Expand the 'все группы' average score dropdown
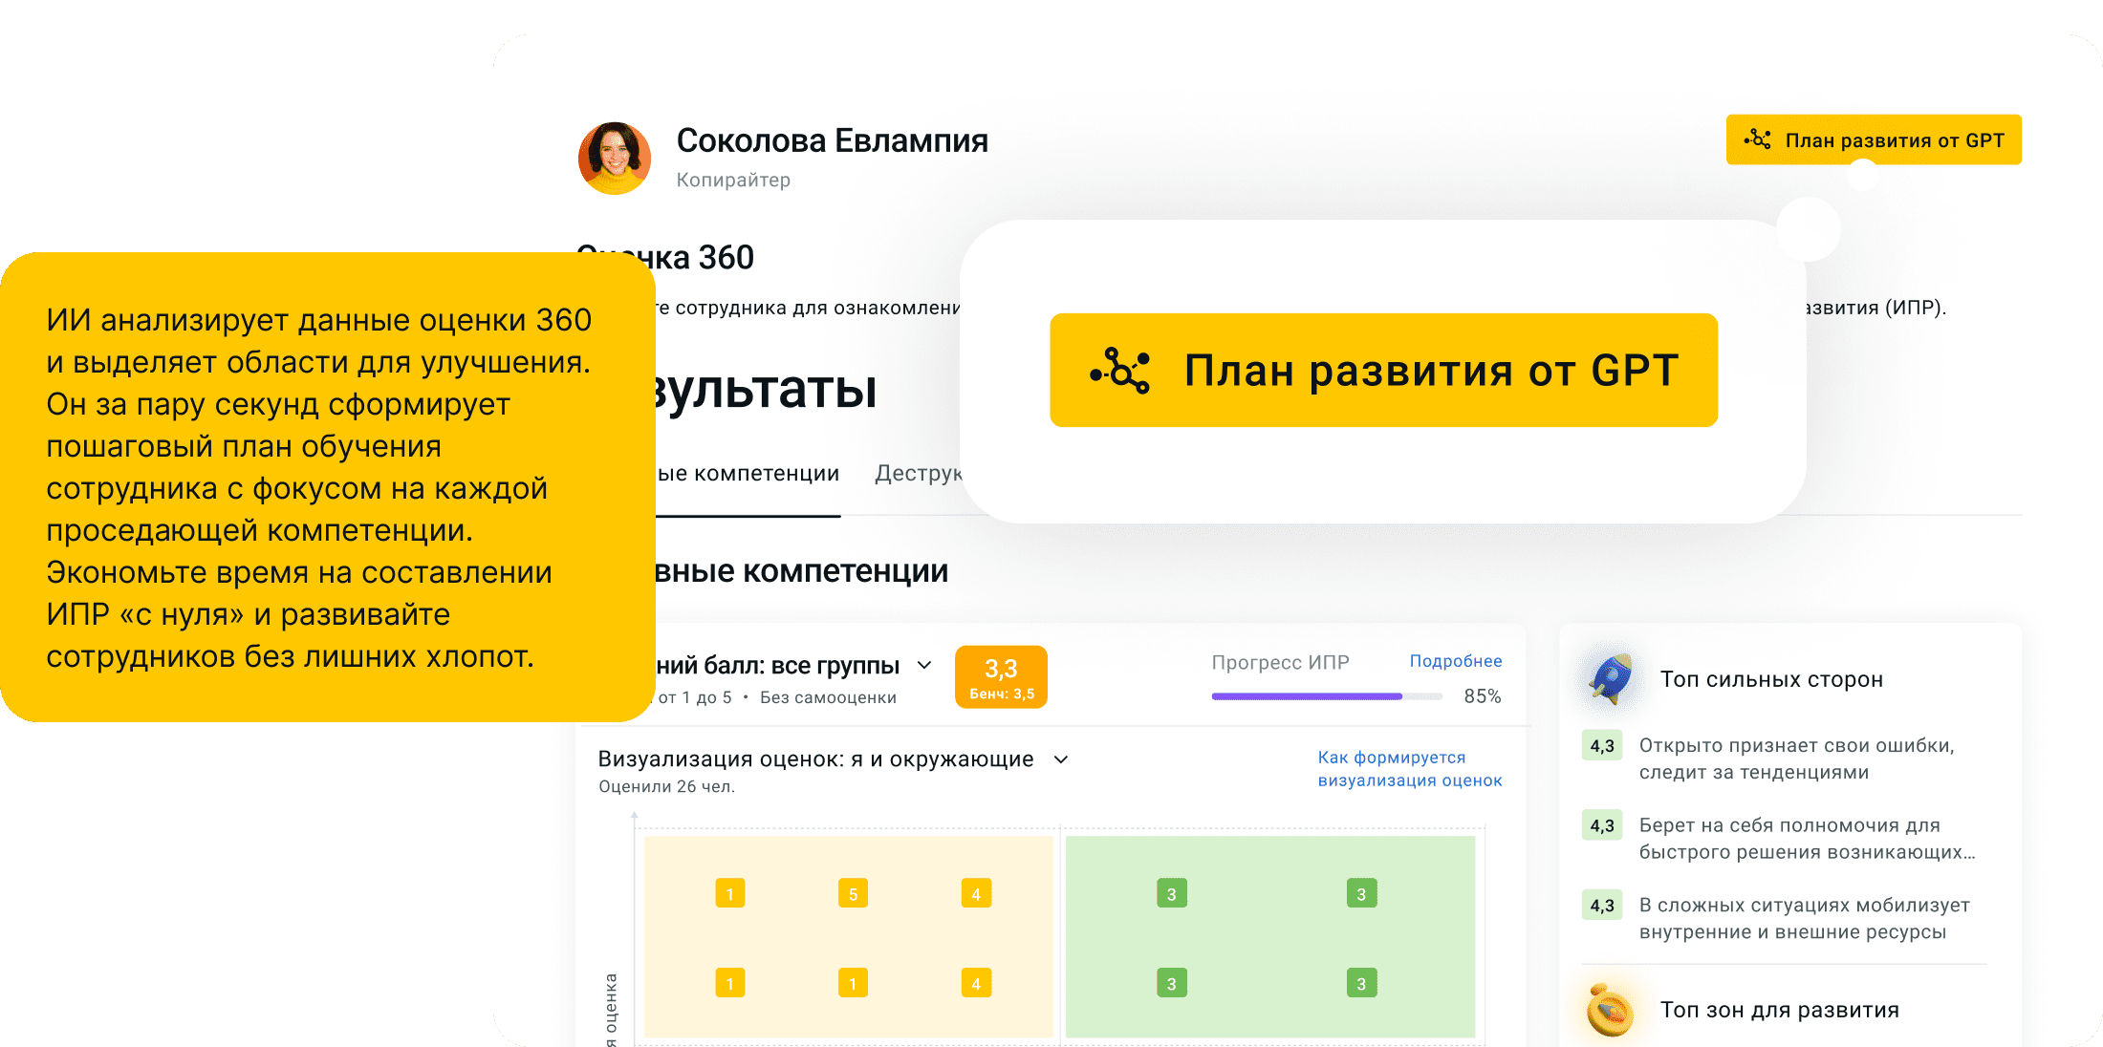The image size is (2103, 1047). tap(923, 665)
